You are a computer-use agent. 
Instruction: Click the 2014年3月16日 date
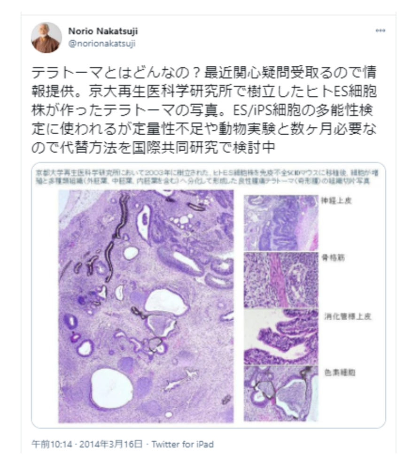pos(111,444)
